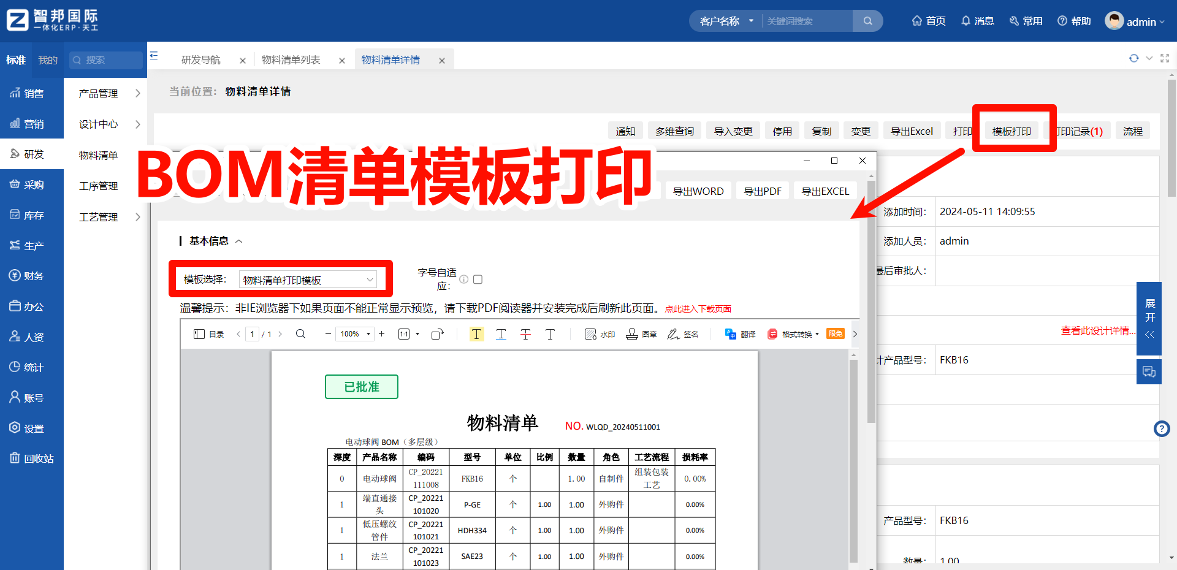Click the 点此进入下载页面 link
This screenshot has width=1177, height=570.
point(698,309)
